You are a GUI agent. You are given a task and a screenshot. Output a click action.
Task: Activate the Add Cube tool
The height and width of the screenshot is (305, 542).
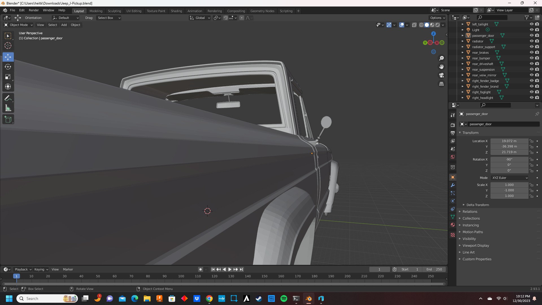pyautogui.click(x=8, y=120)
